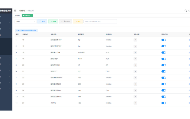190x119 pixels.
Task: Click the blue 查询 search button
Action: coord(42,21)
